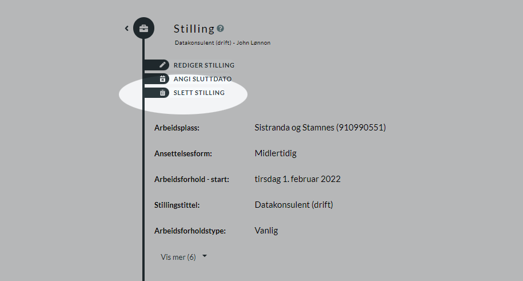Click the briefcase icon in the dark circle

click(144, 29)
